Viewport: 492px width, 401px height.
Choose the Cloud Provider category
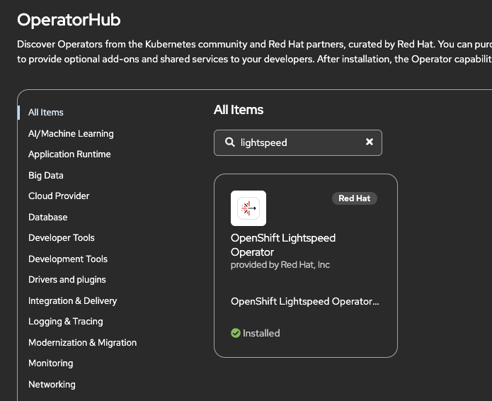click(x=59, y=196)
